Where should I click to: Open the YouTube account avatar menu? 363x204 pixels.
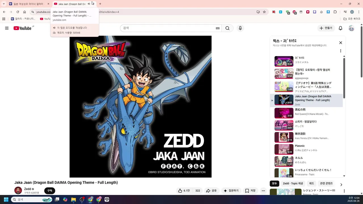point(351,28)
